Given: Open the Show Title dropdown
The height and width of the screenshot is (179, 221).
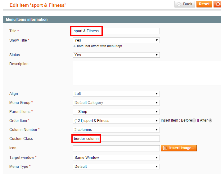Looking at the screenshot, I should (116, 40).
